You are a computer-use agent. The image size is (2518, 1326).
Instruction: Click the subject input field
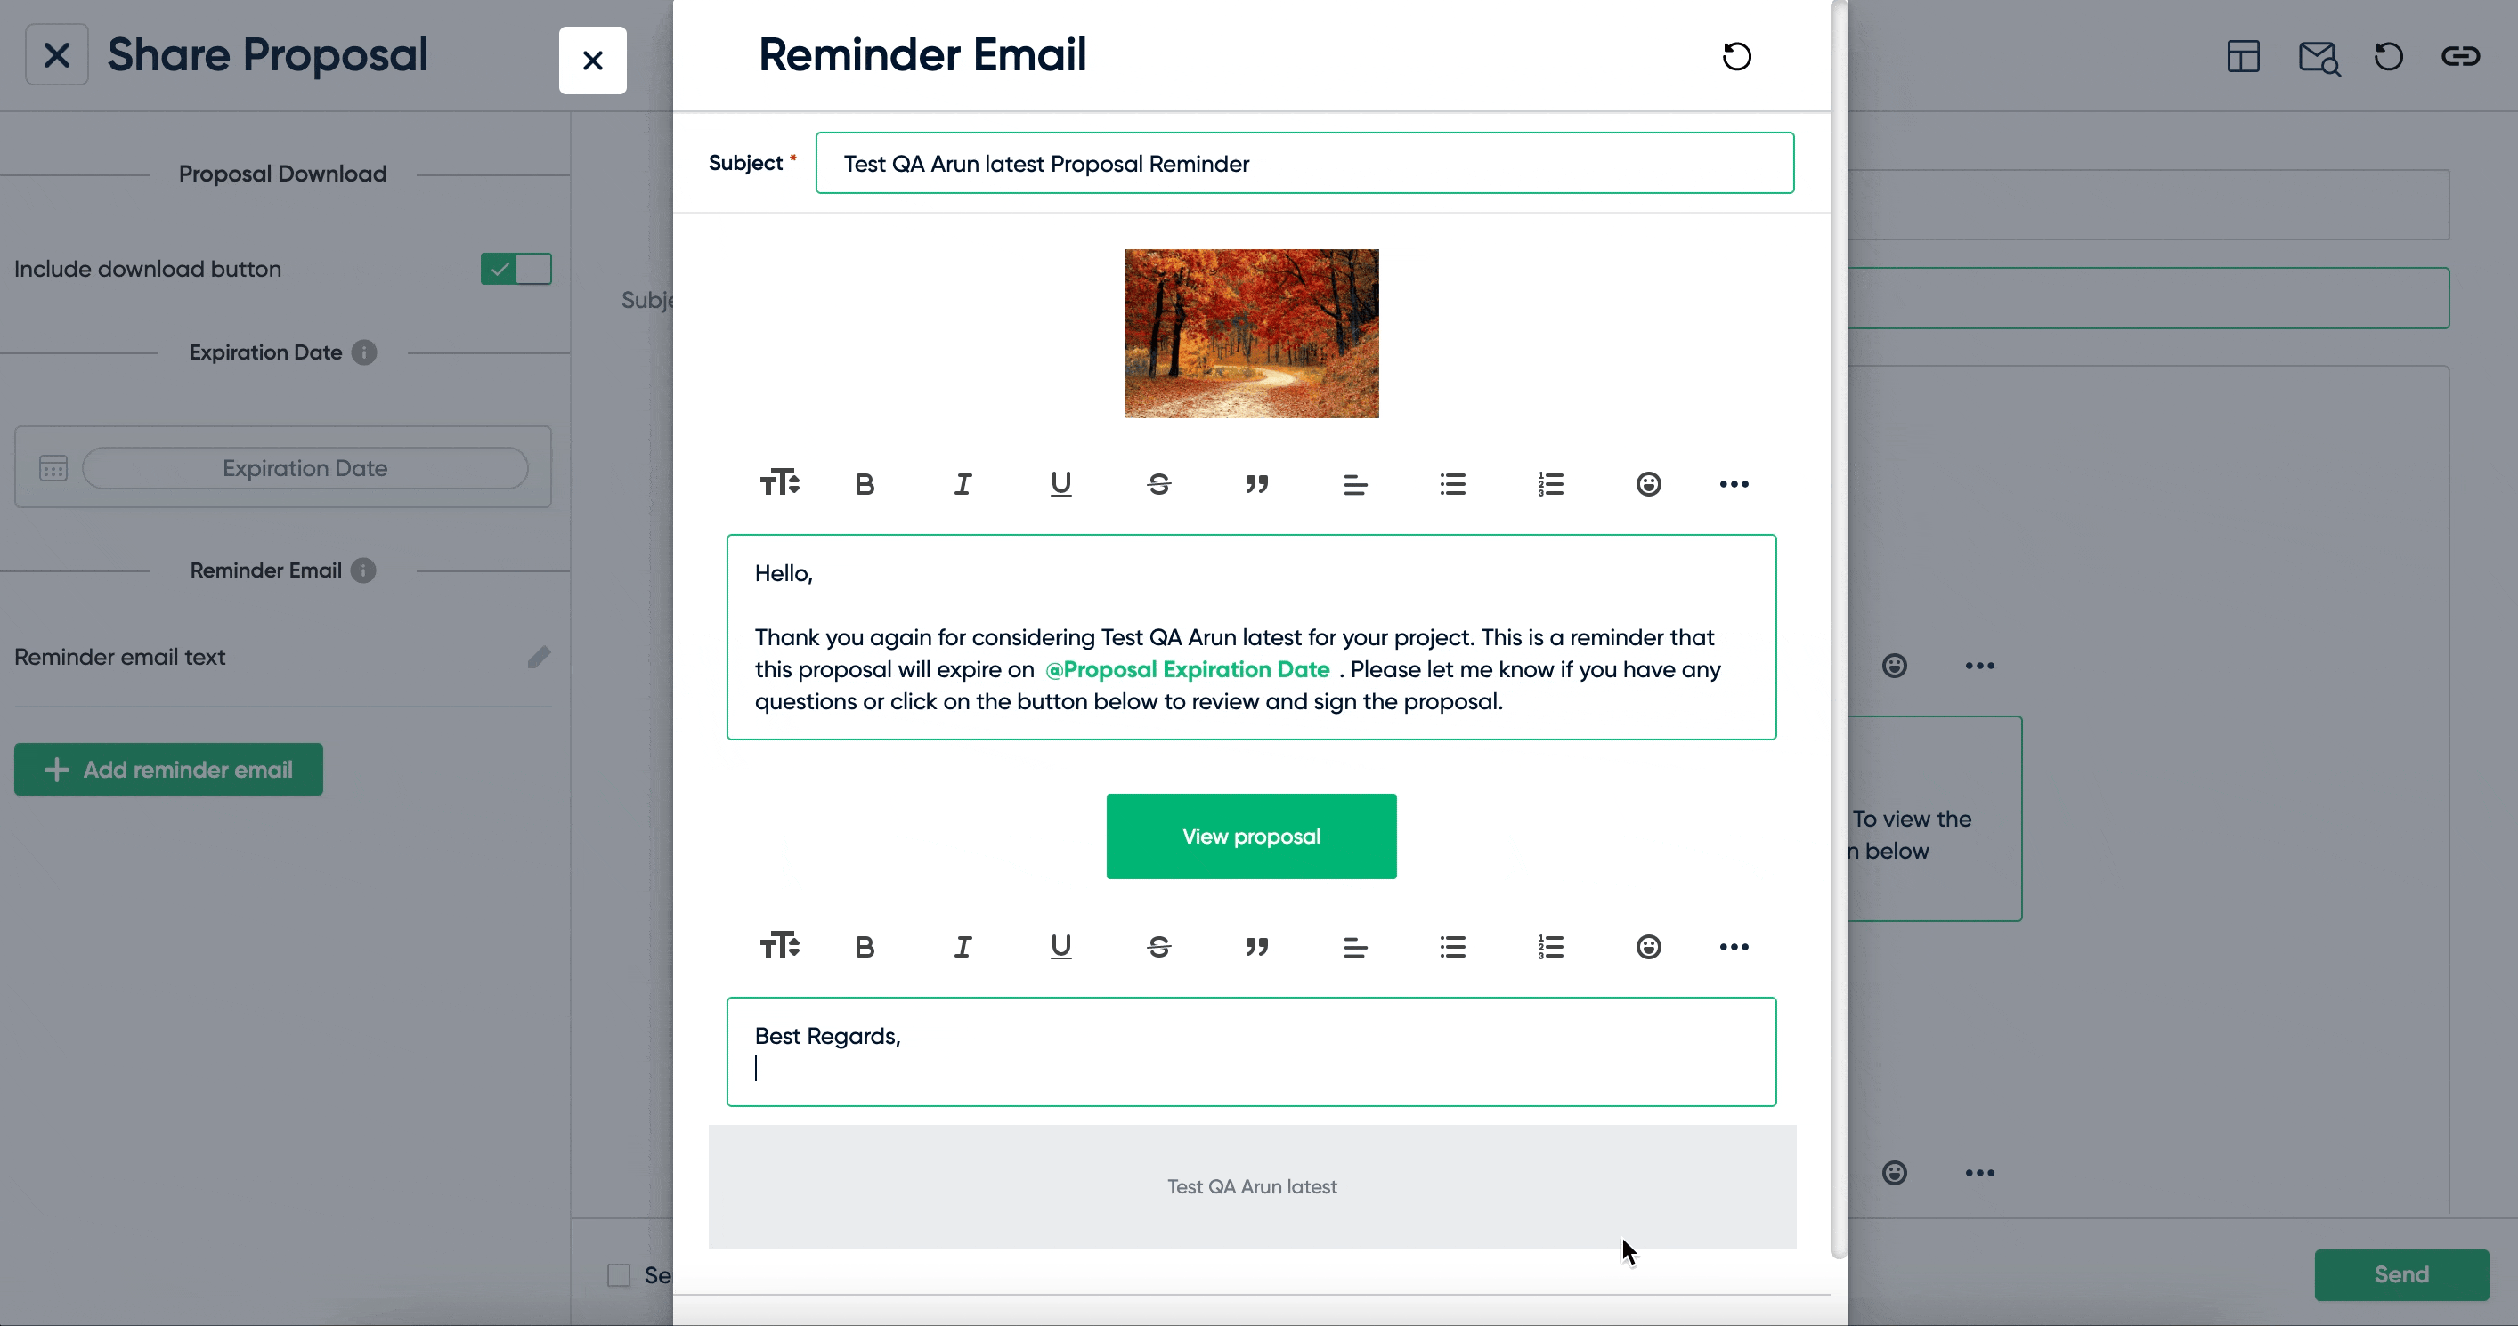(x=1304, y=163)
